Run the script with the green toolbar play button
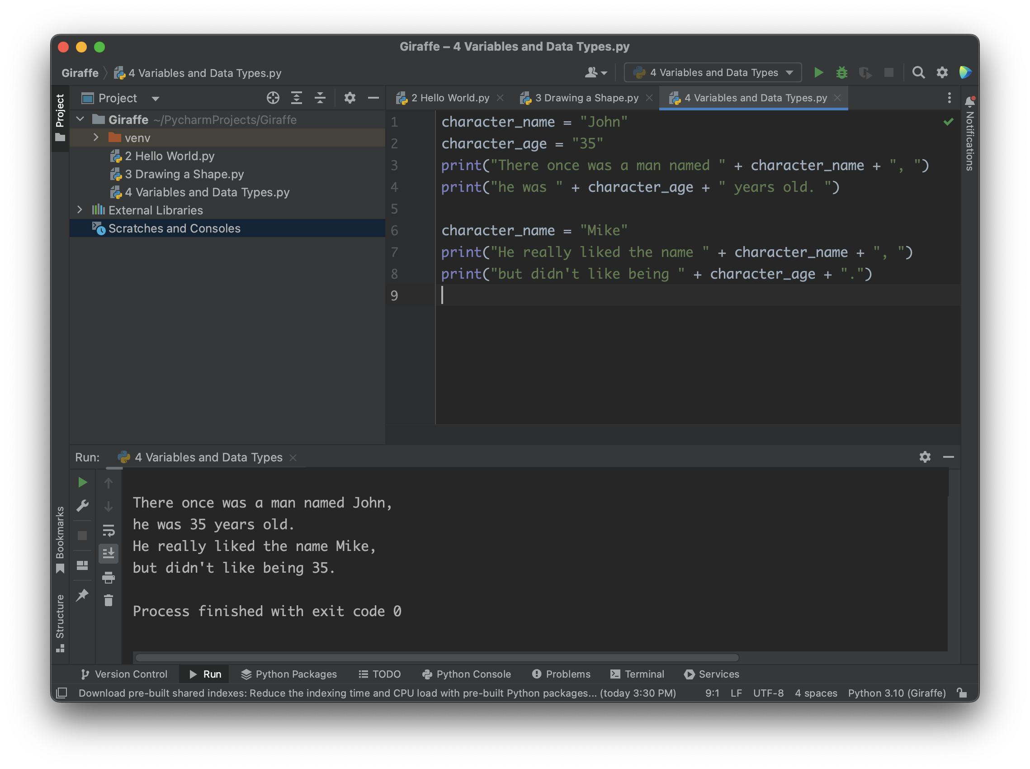 [x=818, y=73]
